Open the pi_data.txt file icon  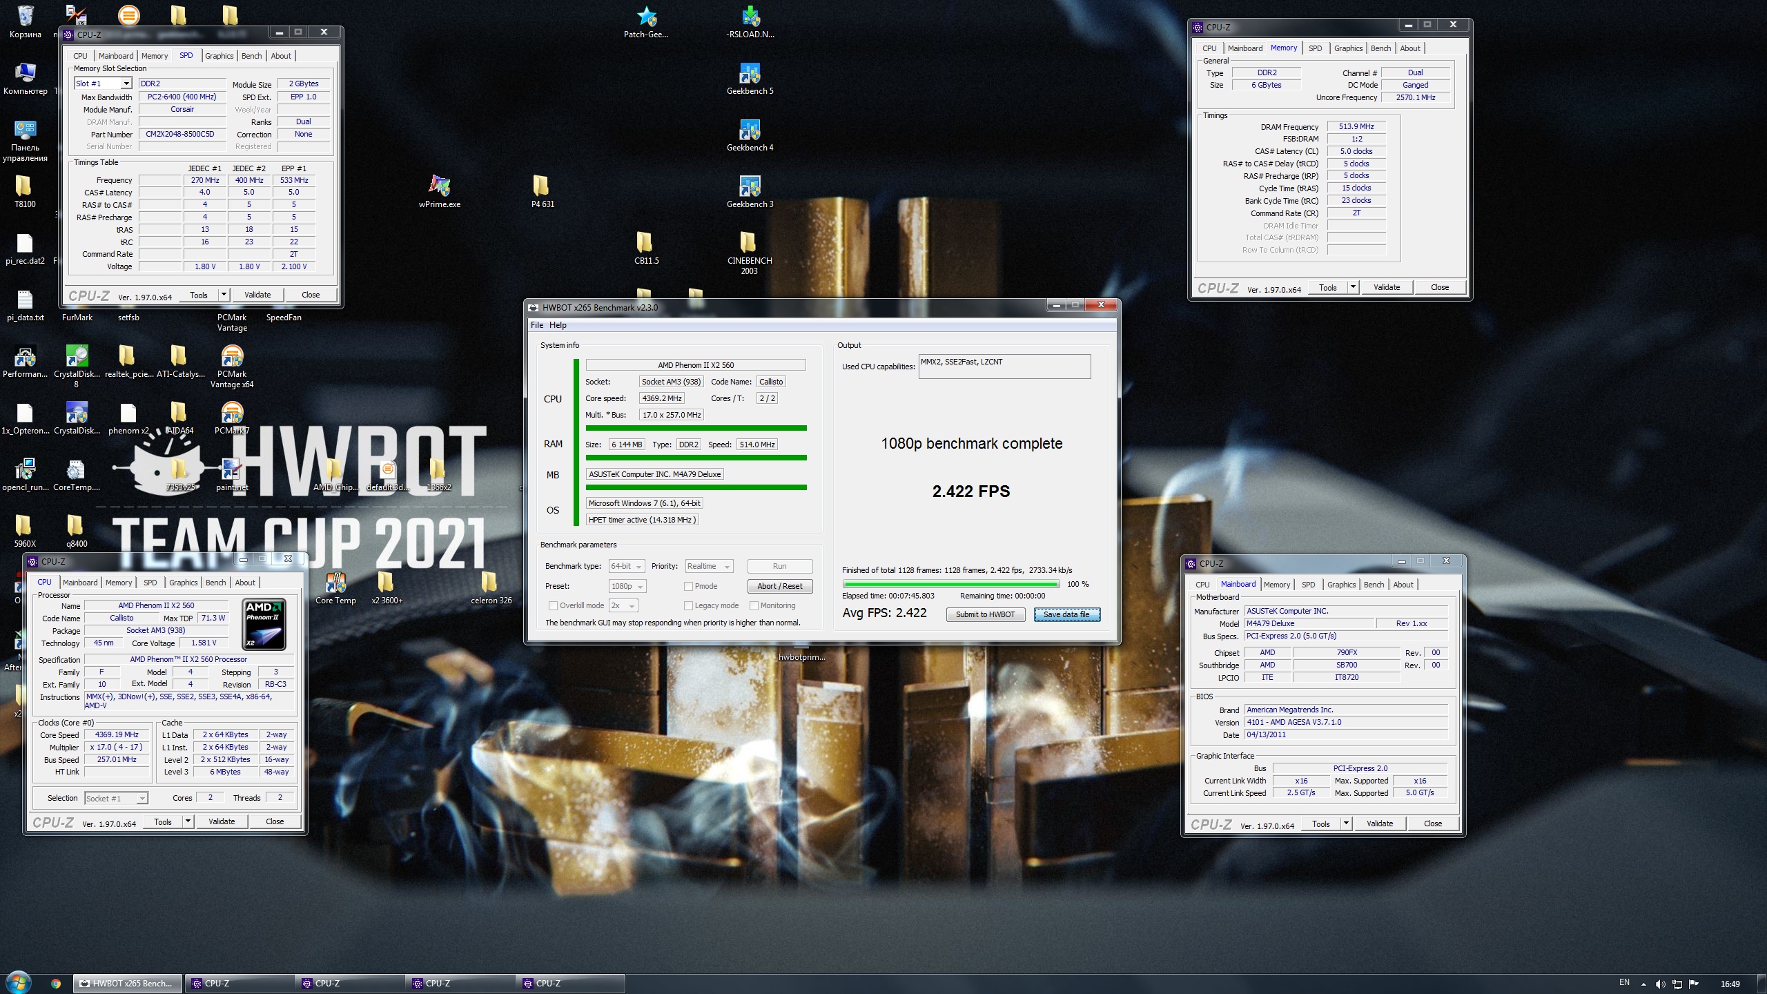[x=25, y=305]
